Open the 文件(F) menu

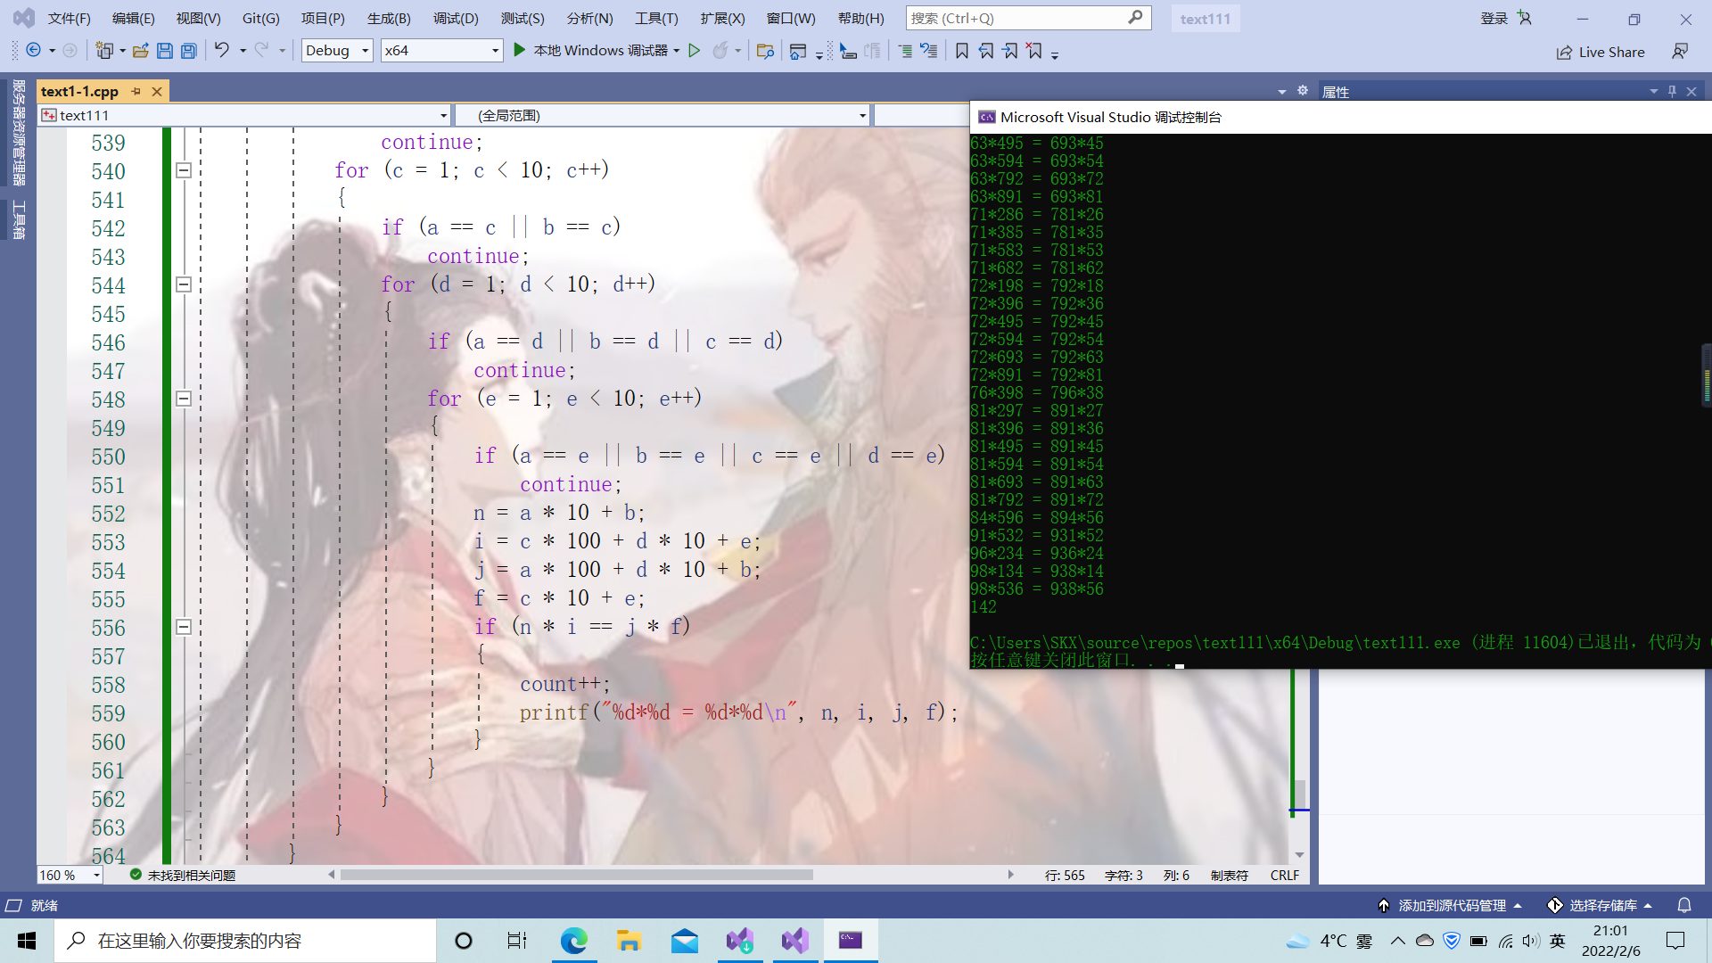point(70,19)
